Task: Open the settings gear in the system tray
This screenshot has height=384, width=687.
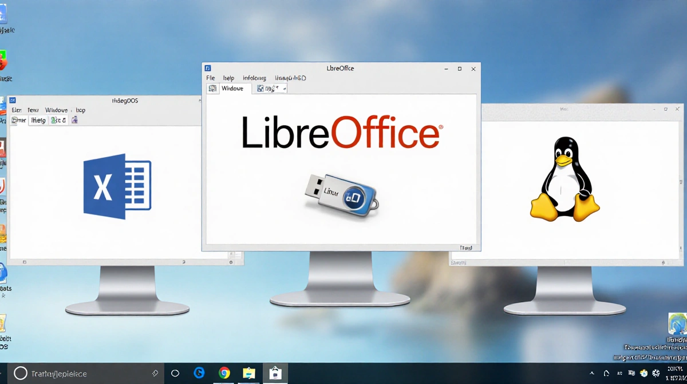Action: point(656,374)
